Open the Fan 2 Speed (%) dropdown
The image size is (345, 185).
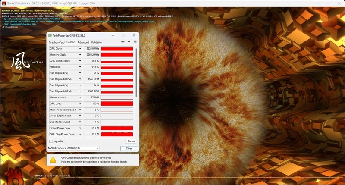tap(80, 85)
